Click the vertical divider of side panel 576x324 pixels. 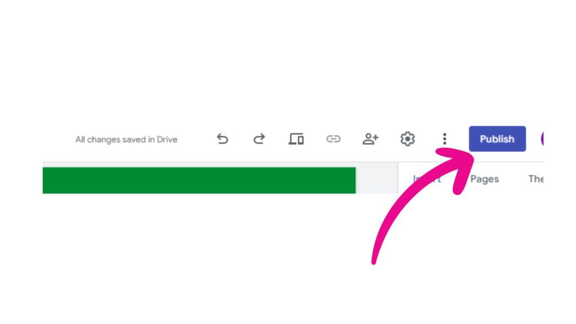coord(398,178)
